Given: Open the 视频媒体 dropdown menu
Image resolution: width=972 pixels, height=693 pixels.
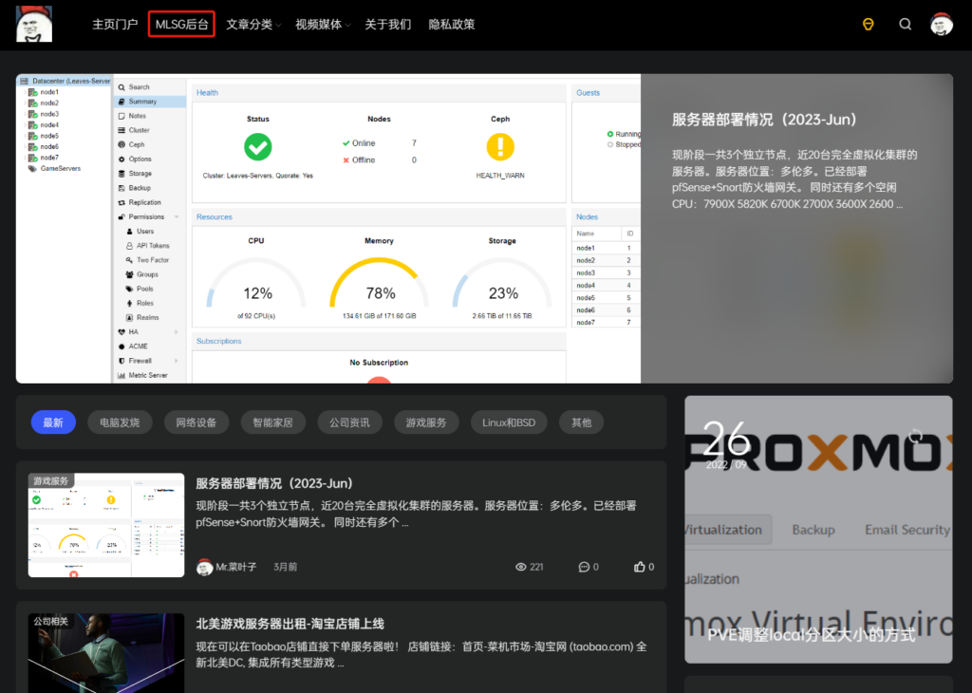Looking at the screenshot, I should [x=322, y=24].
